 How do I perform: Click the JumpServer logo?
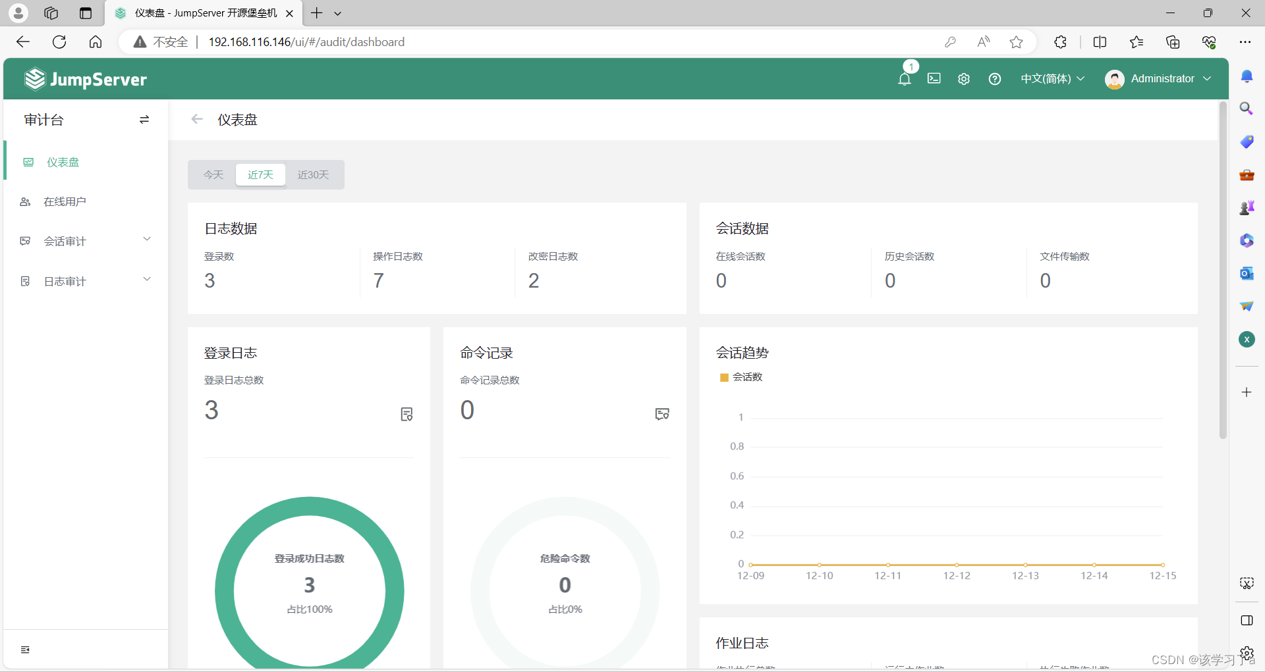[x=86, y=79]
